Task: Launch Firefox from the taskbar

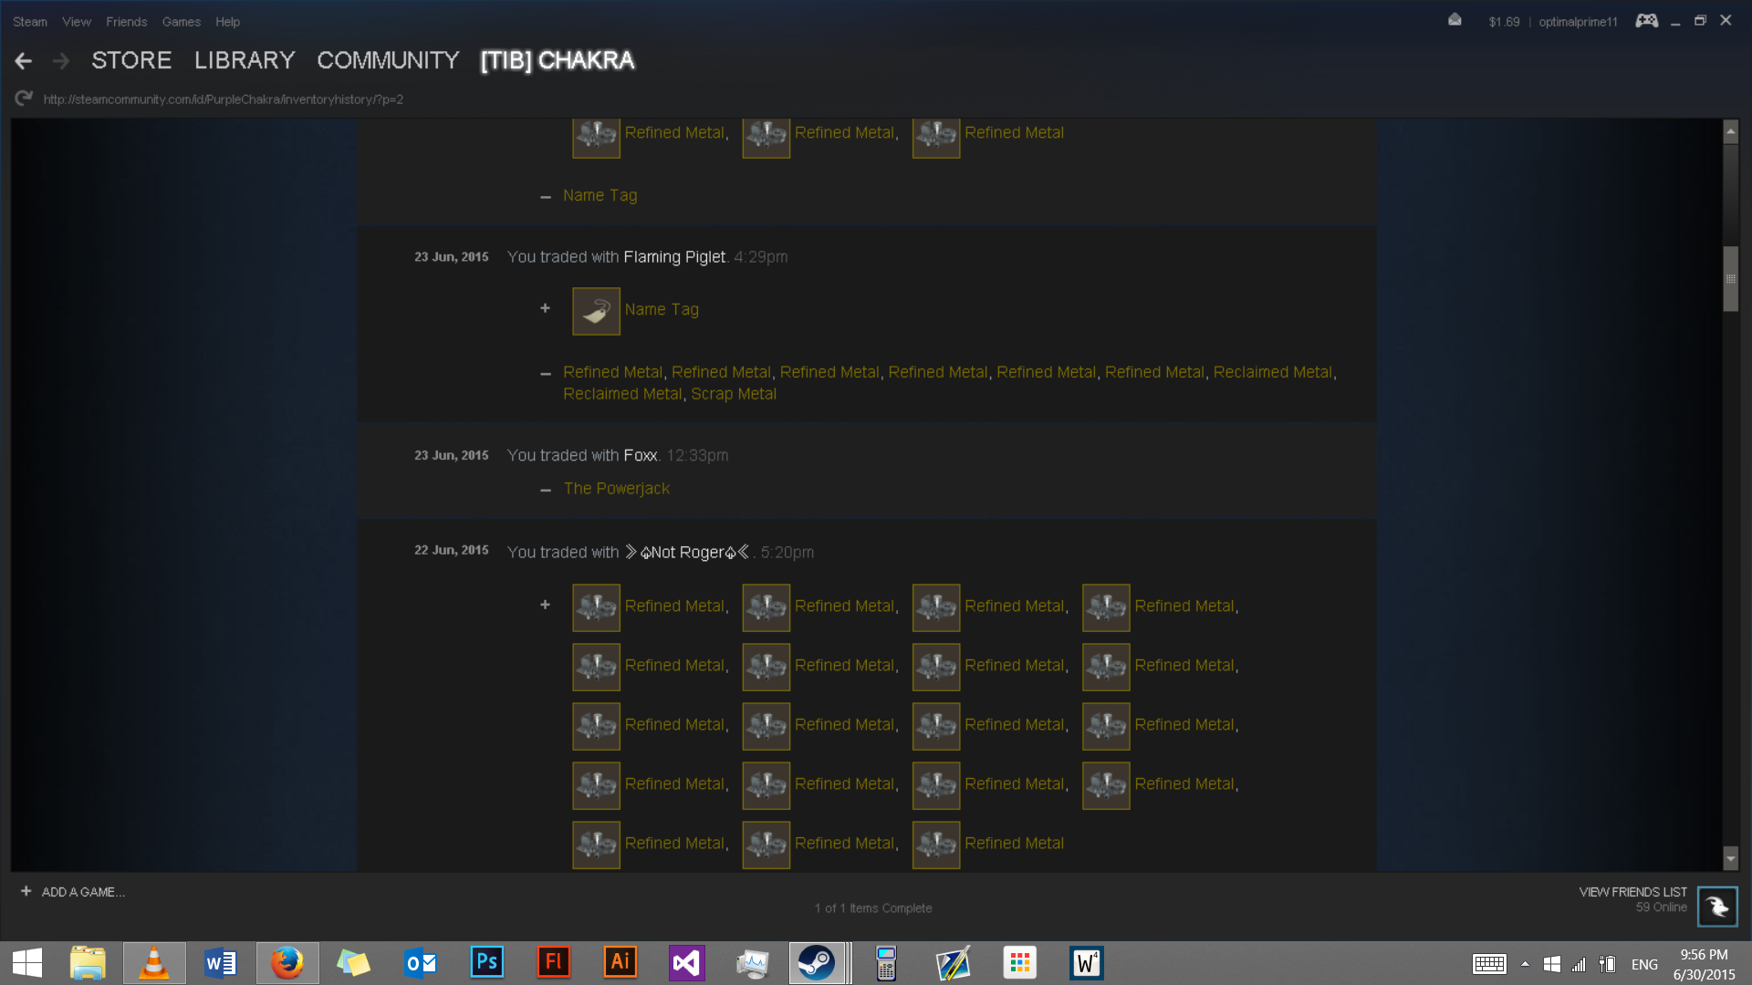Action: click(x=287, y=963)
